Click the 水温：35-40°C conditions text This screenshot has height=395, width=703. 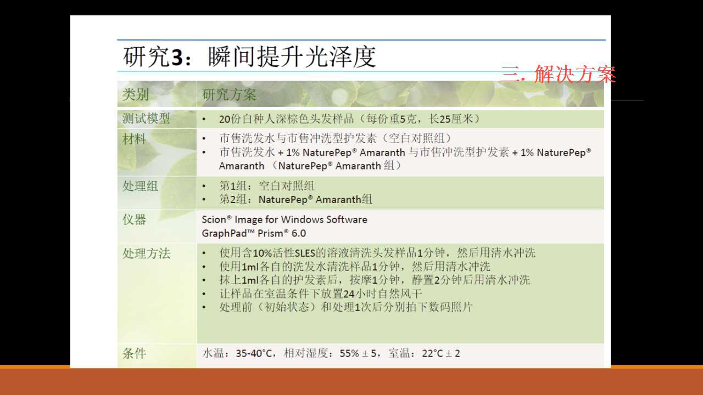pos(331,353)
